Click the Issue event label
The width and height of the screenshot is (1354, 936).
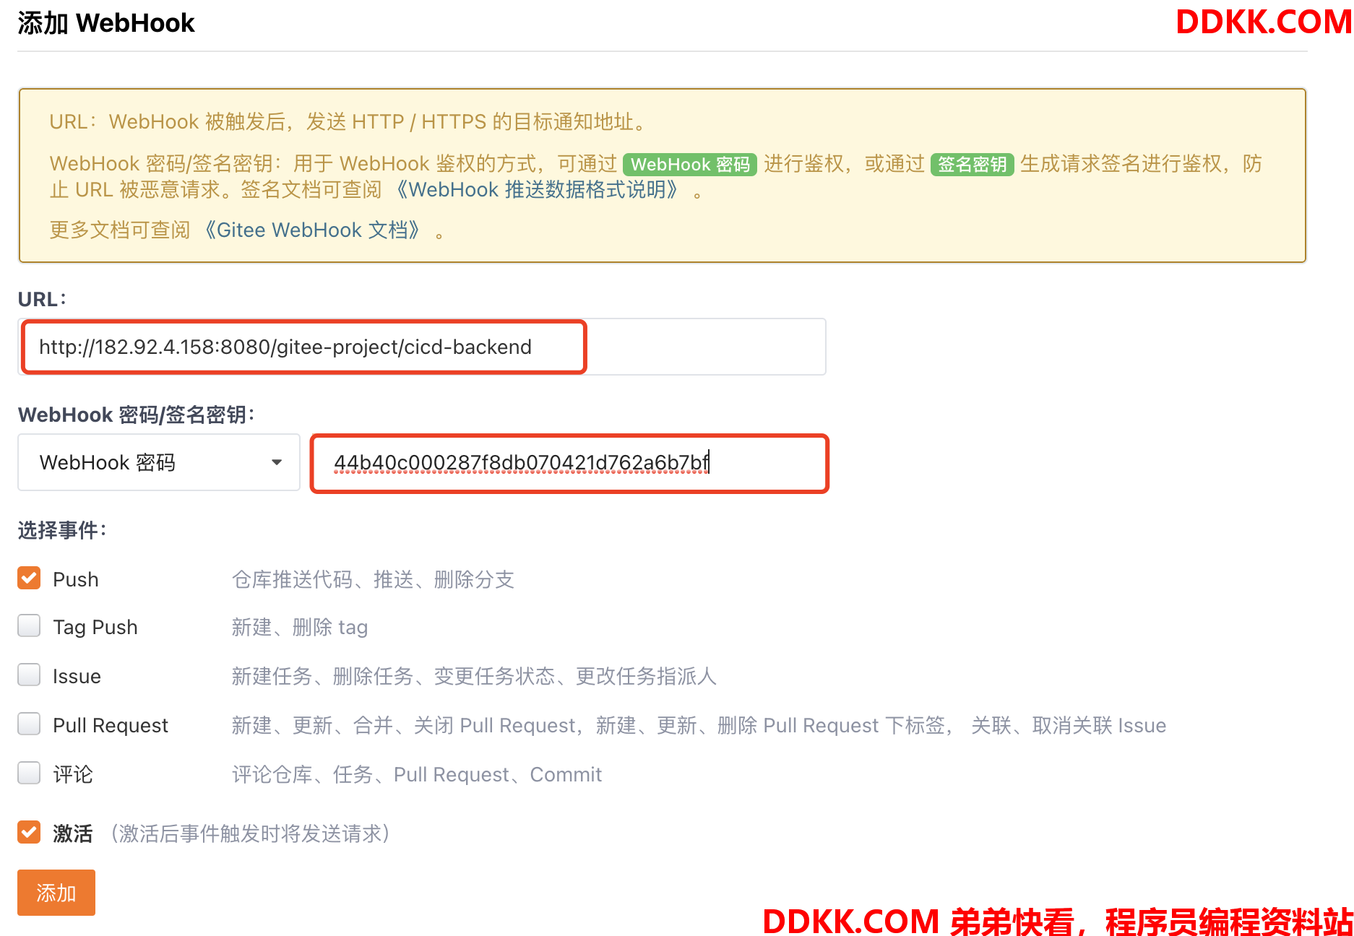77,676
